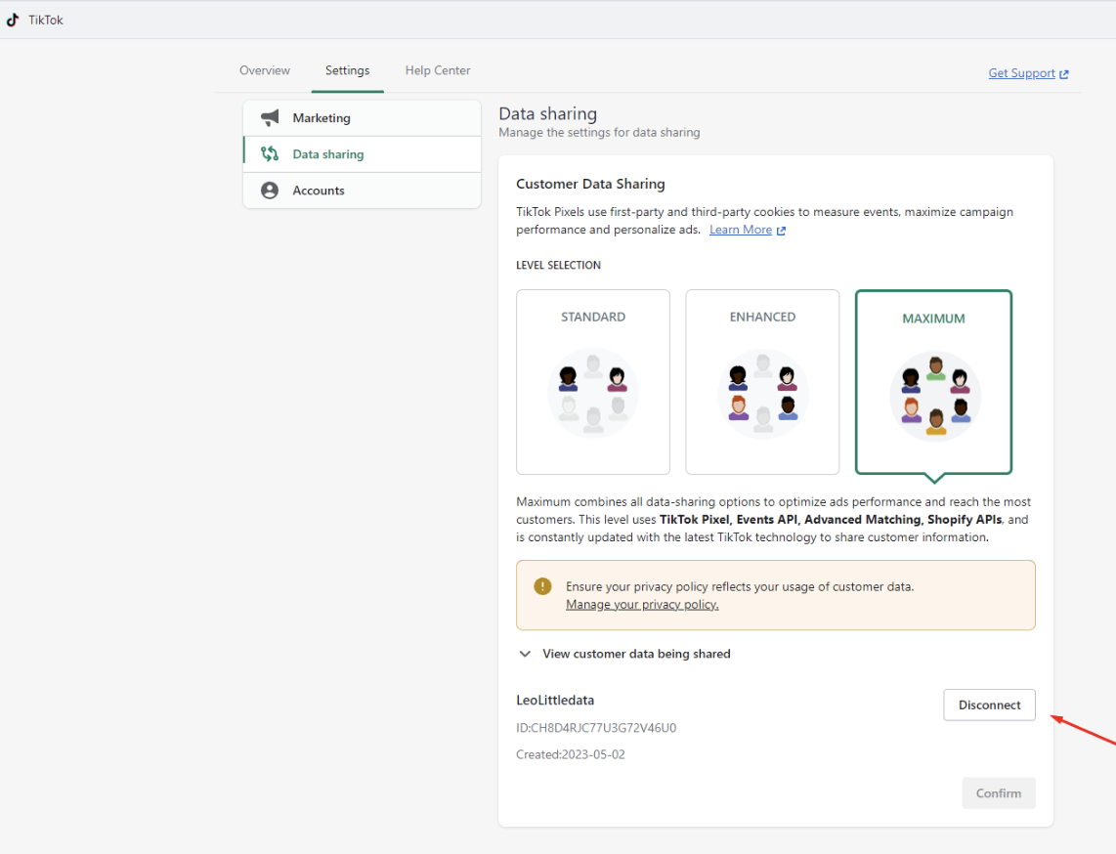Click the Maximum level description paragraph
The width and height of the screenshot is (1116, 854).
point(774,520)
